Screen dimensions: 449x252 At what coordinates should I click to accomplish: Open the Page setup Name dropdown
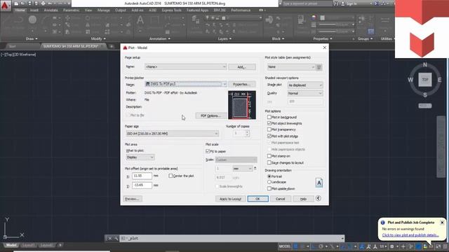point(185,67)
